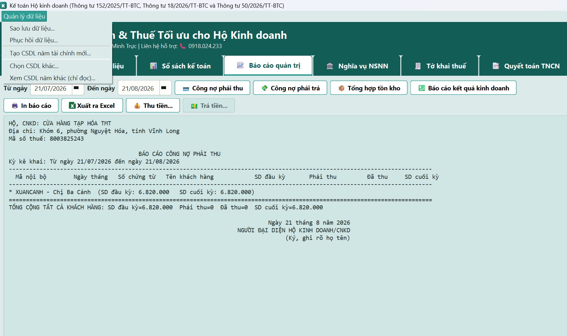Click the Thu tiền... button
Screen dimensions: 567x336
153,105
